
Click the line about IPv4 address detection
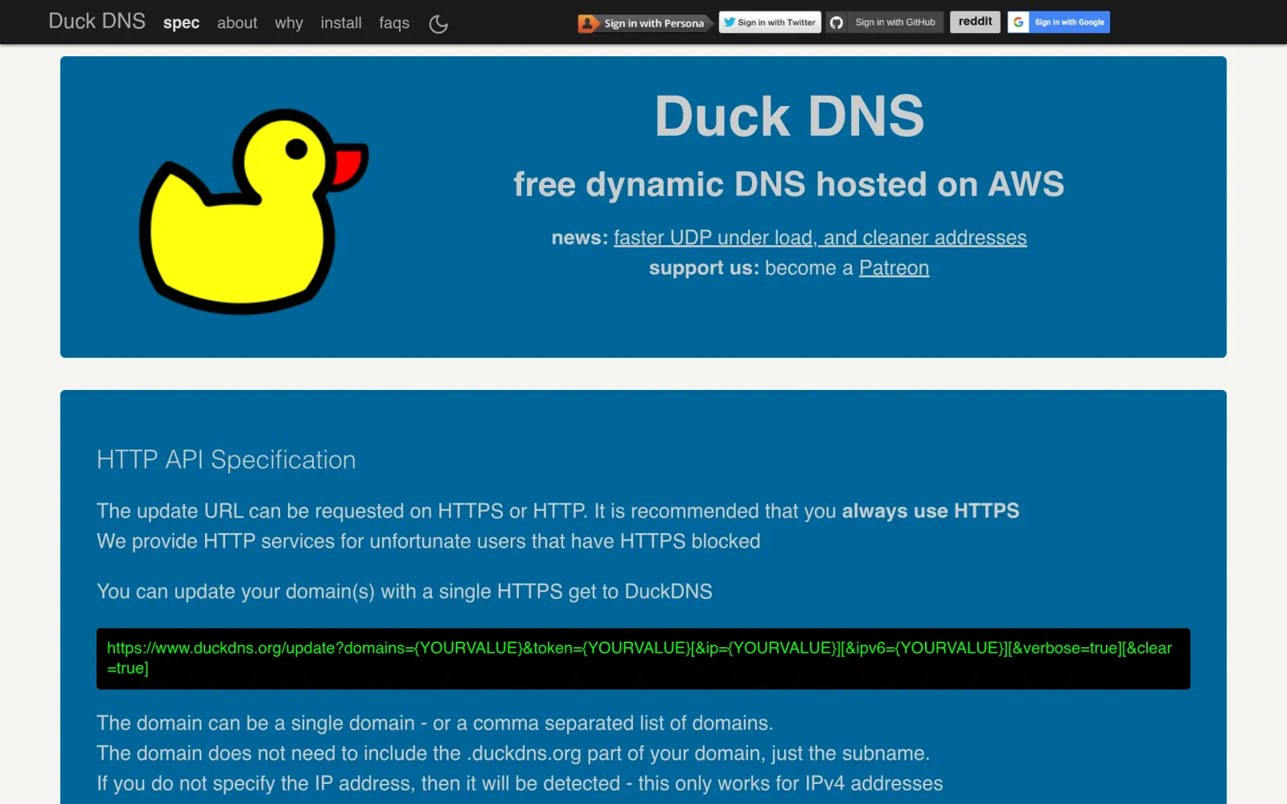520,784
